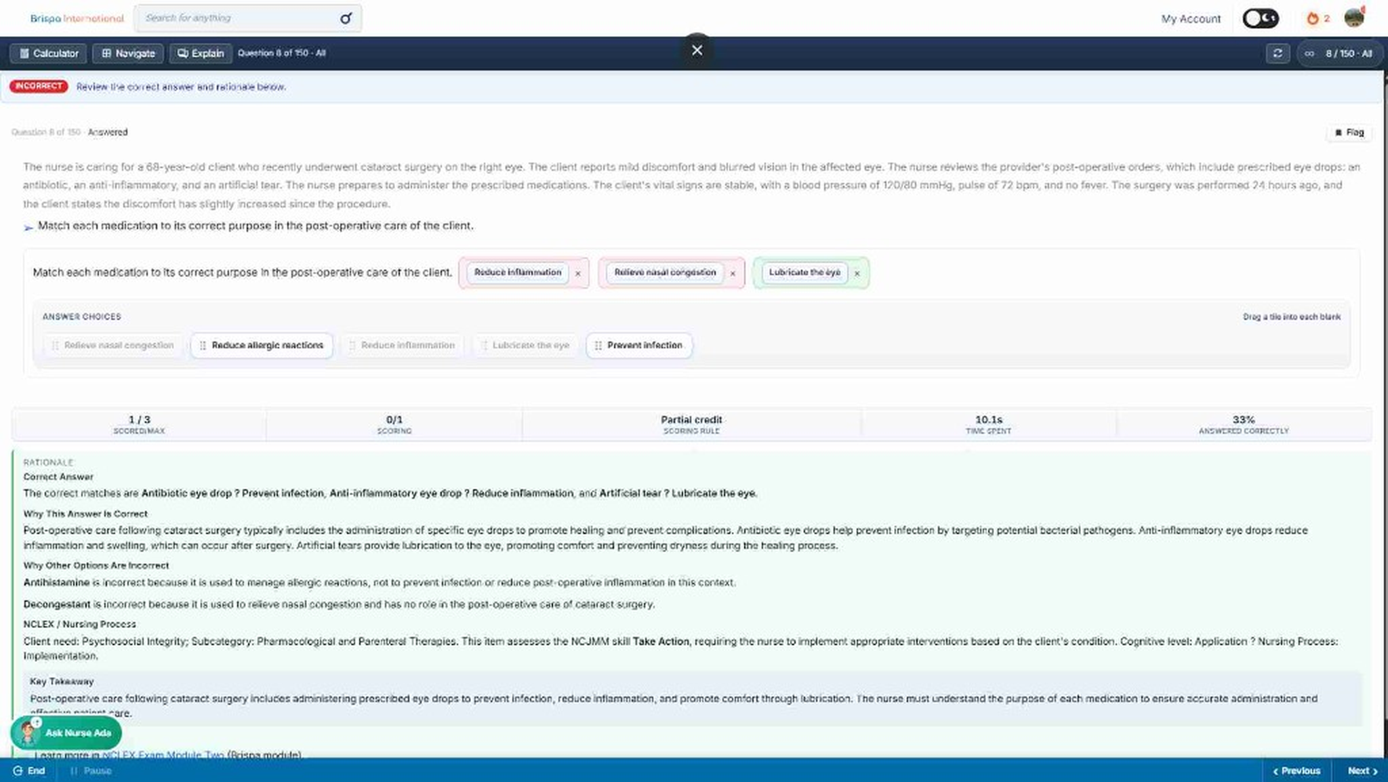End the exam session
Screen dimensions: 1388x782
pyautogui.click(x=29, y=770)
